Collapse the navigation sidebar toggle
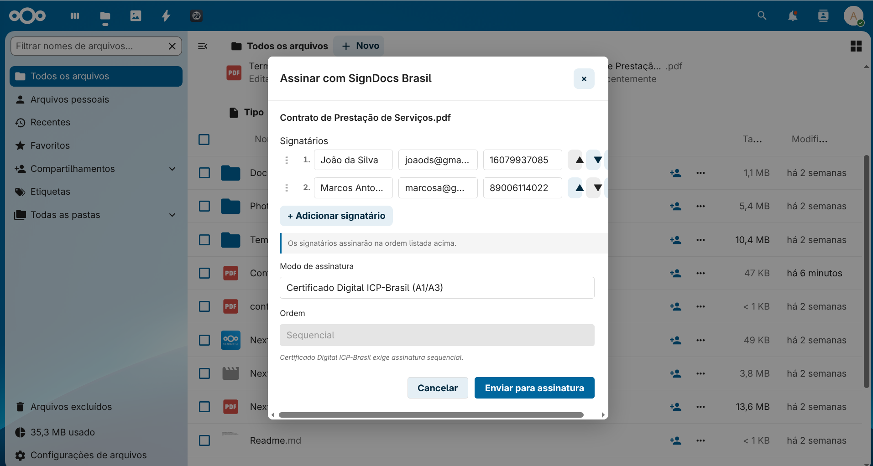Viewport: 873px width, 466px height. point(203,46)
